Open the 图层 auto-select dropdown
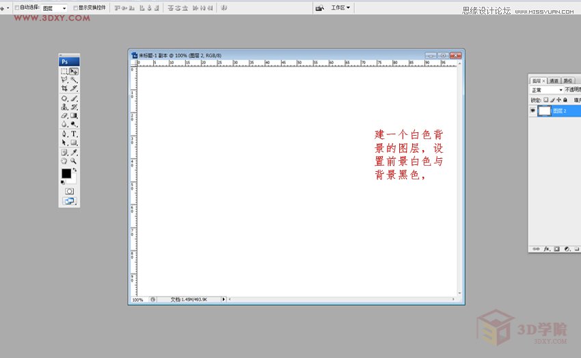The height and width of the screenshot is (358, 581). [x=54, y=8]
